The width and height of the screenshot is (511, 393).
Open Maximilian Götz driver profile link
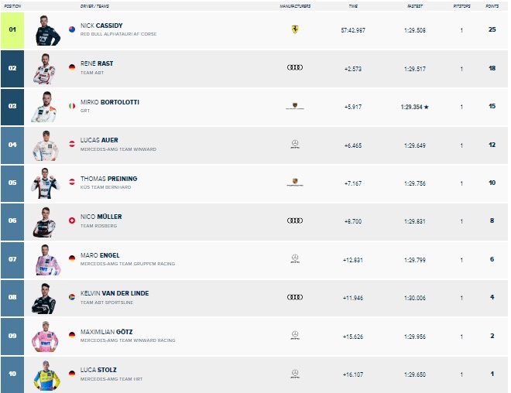tap(107, 332)
